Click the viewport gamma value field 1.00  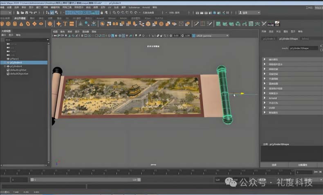click(x=187, y=36)
